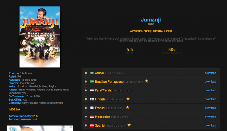Open the Arabic subtitle Jumanji entry

tap(109, 73)
